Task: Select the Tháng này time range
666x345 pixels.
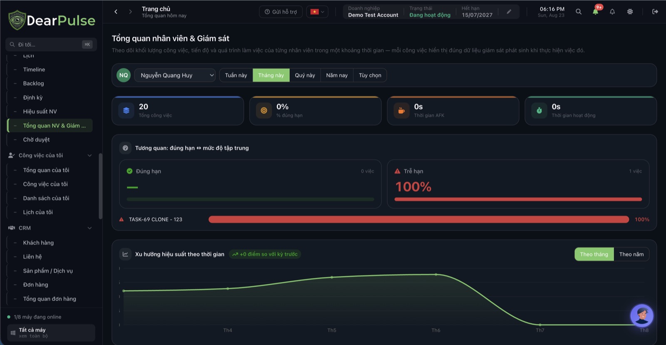Action: [x=271, y=75]
